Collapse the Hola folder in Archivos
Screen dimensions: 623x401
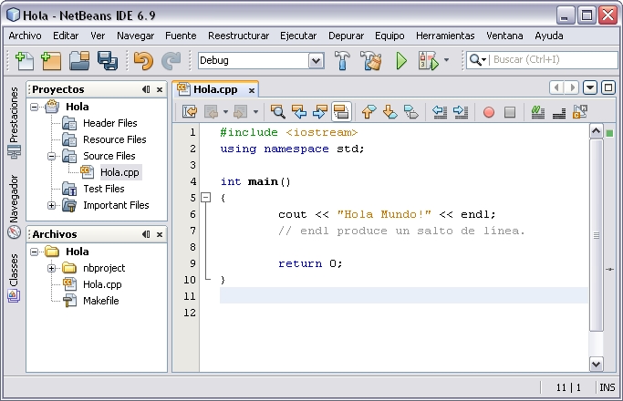(x=35, y=252)
